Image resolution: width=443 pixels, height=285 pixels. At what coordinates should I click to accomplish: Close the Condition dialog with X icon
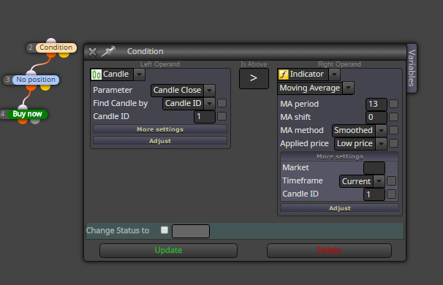point(93,52)
